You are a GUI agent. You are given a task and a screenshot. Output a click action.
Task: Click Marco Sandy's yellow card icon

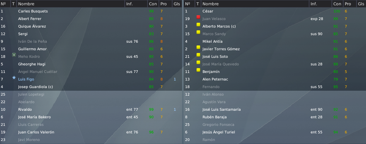[198, 32]
